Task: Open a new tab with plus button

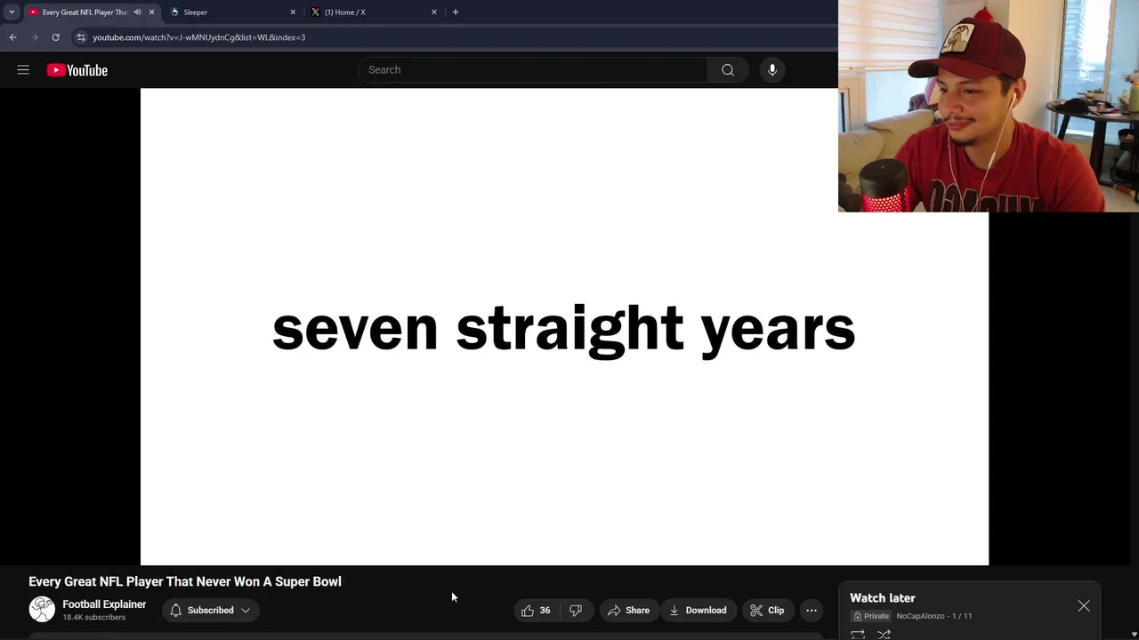Action: coord(456,12)
